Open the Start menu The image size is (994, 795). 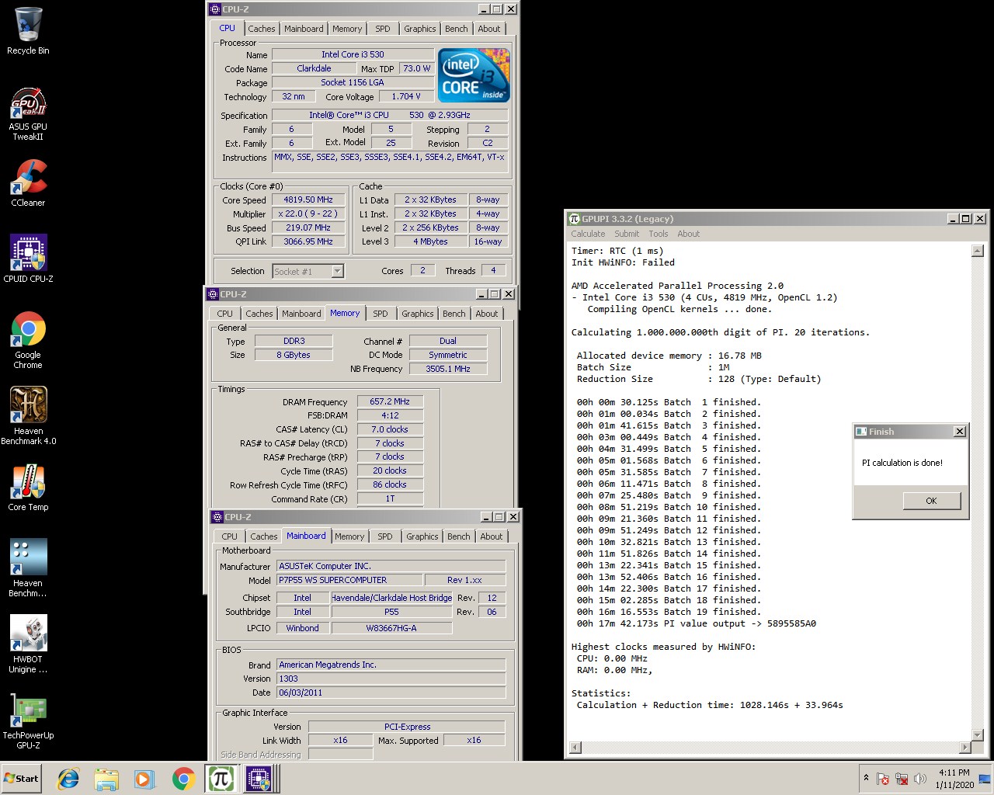pyautogui.click(x=22, y=779)
